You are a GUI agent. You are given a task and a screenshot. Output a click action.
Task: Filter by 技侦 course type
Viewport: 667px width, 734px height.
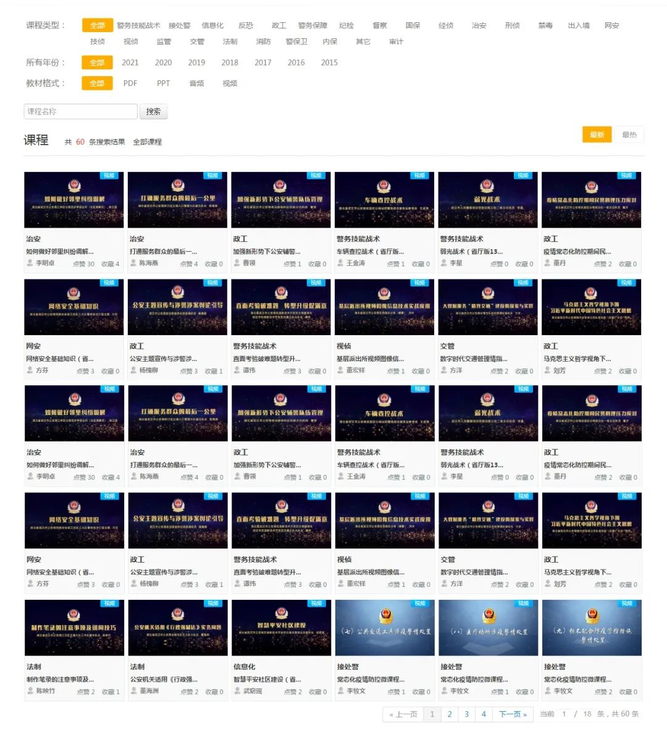[x=97, y=41]
